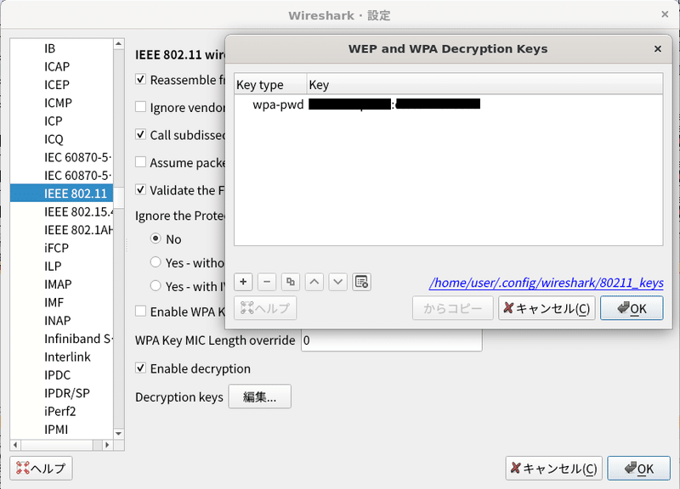
Task: Open the 80211_keys file path link
Action: tap(546, 283)
